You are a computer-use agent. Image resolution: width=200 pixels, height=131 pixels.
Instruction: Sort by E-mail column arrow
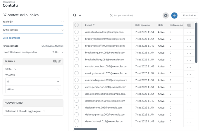click(x=94, y=25)
